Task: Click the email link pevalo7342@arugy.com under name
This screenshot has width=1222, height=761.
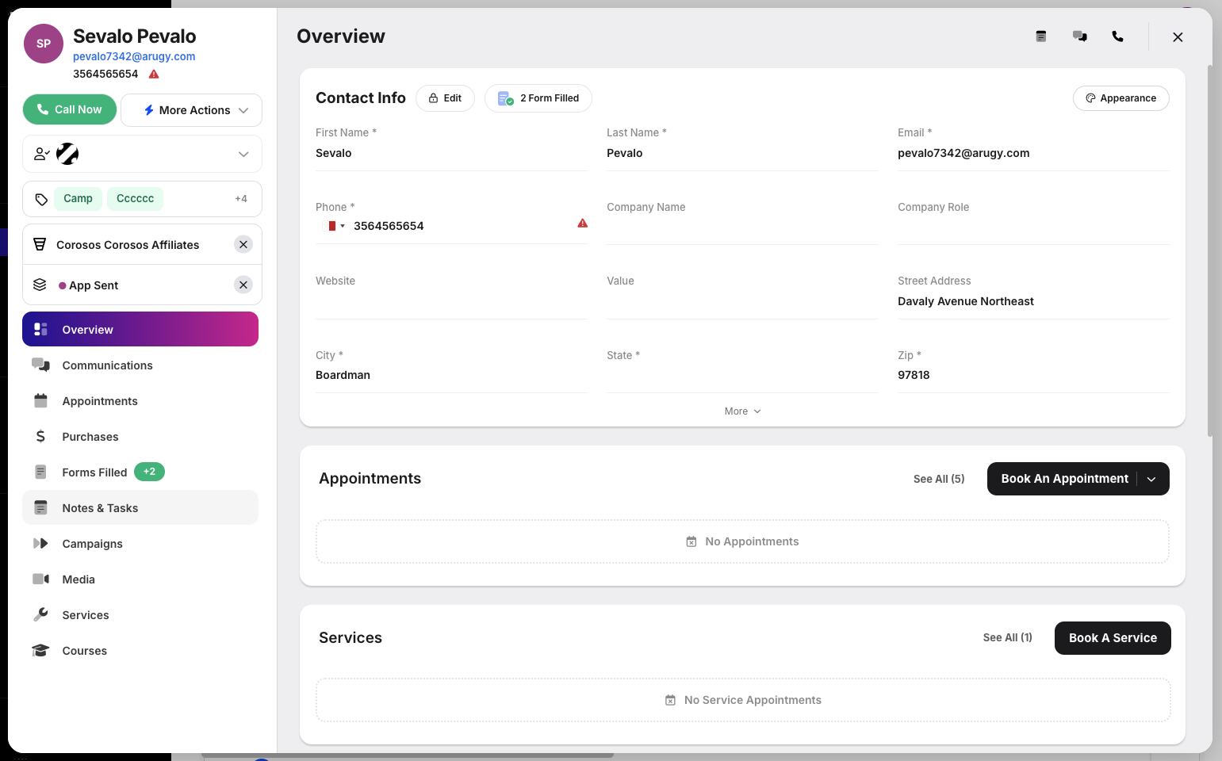Action: click(x=134, y=56)
